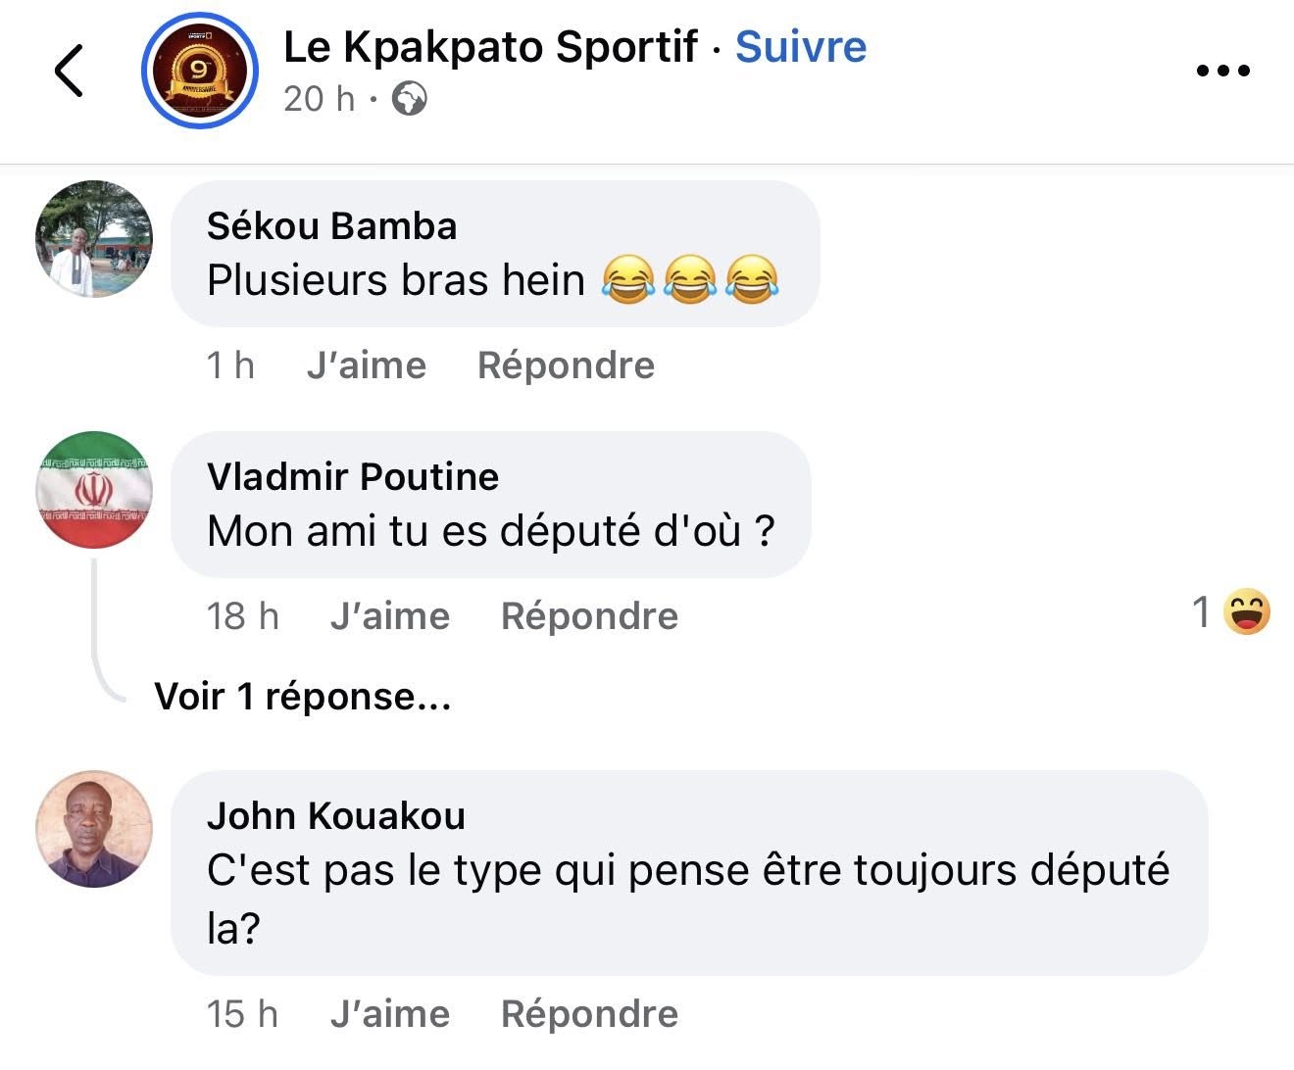
Task: Follow the page with Suivre
Action: (801, 47)
